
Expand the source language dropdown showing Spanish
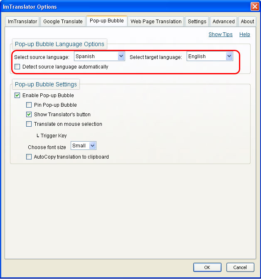99,56
